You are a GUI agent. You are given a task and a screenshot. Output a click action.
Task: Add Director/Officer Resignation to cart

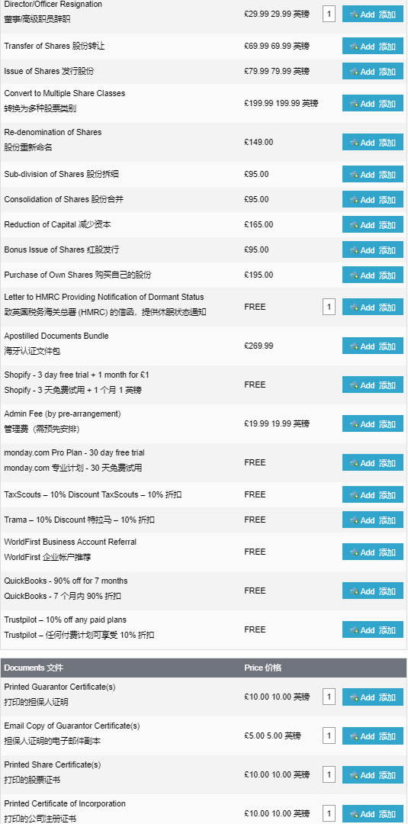click(373, 14)
